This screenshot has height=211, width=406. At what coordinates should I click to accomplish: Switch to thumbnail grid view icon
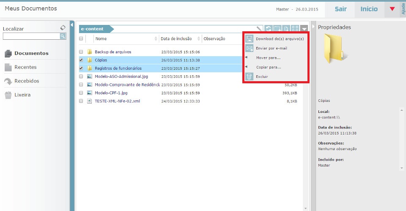(295, 29)
